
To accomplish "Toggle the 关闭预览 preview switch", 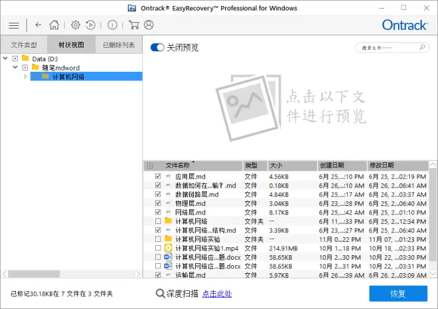I will pos(157,48).
